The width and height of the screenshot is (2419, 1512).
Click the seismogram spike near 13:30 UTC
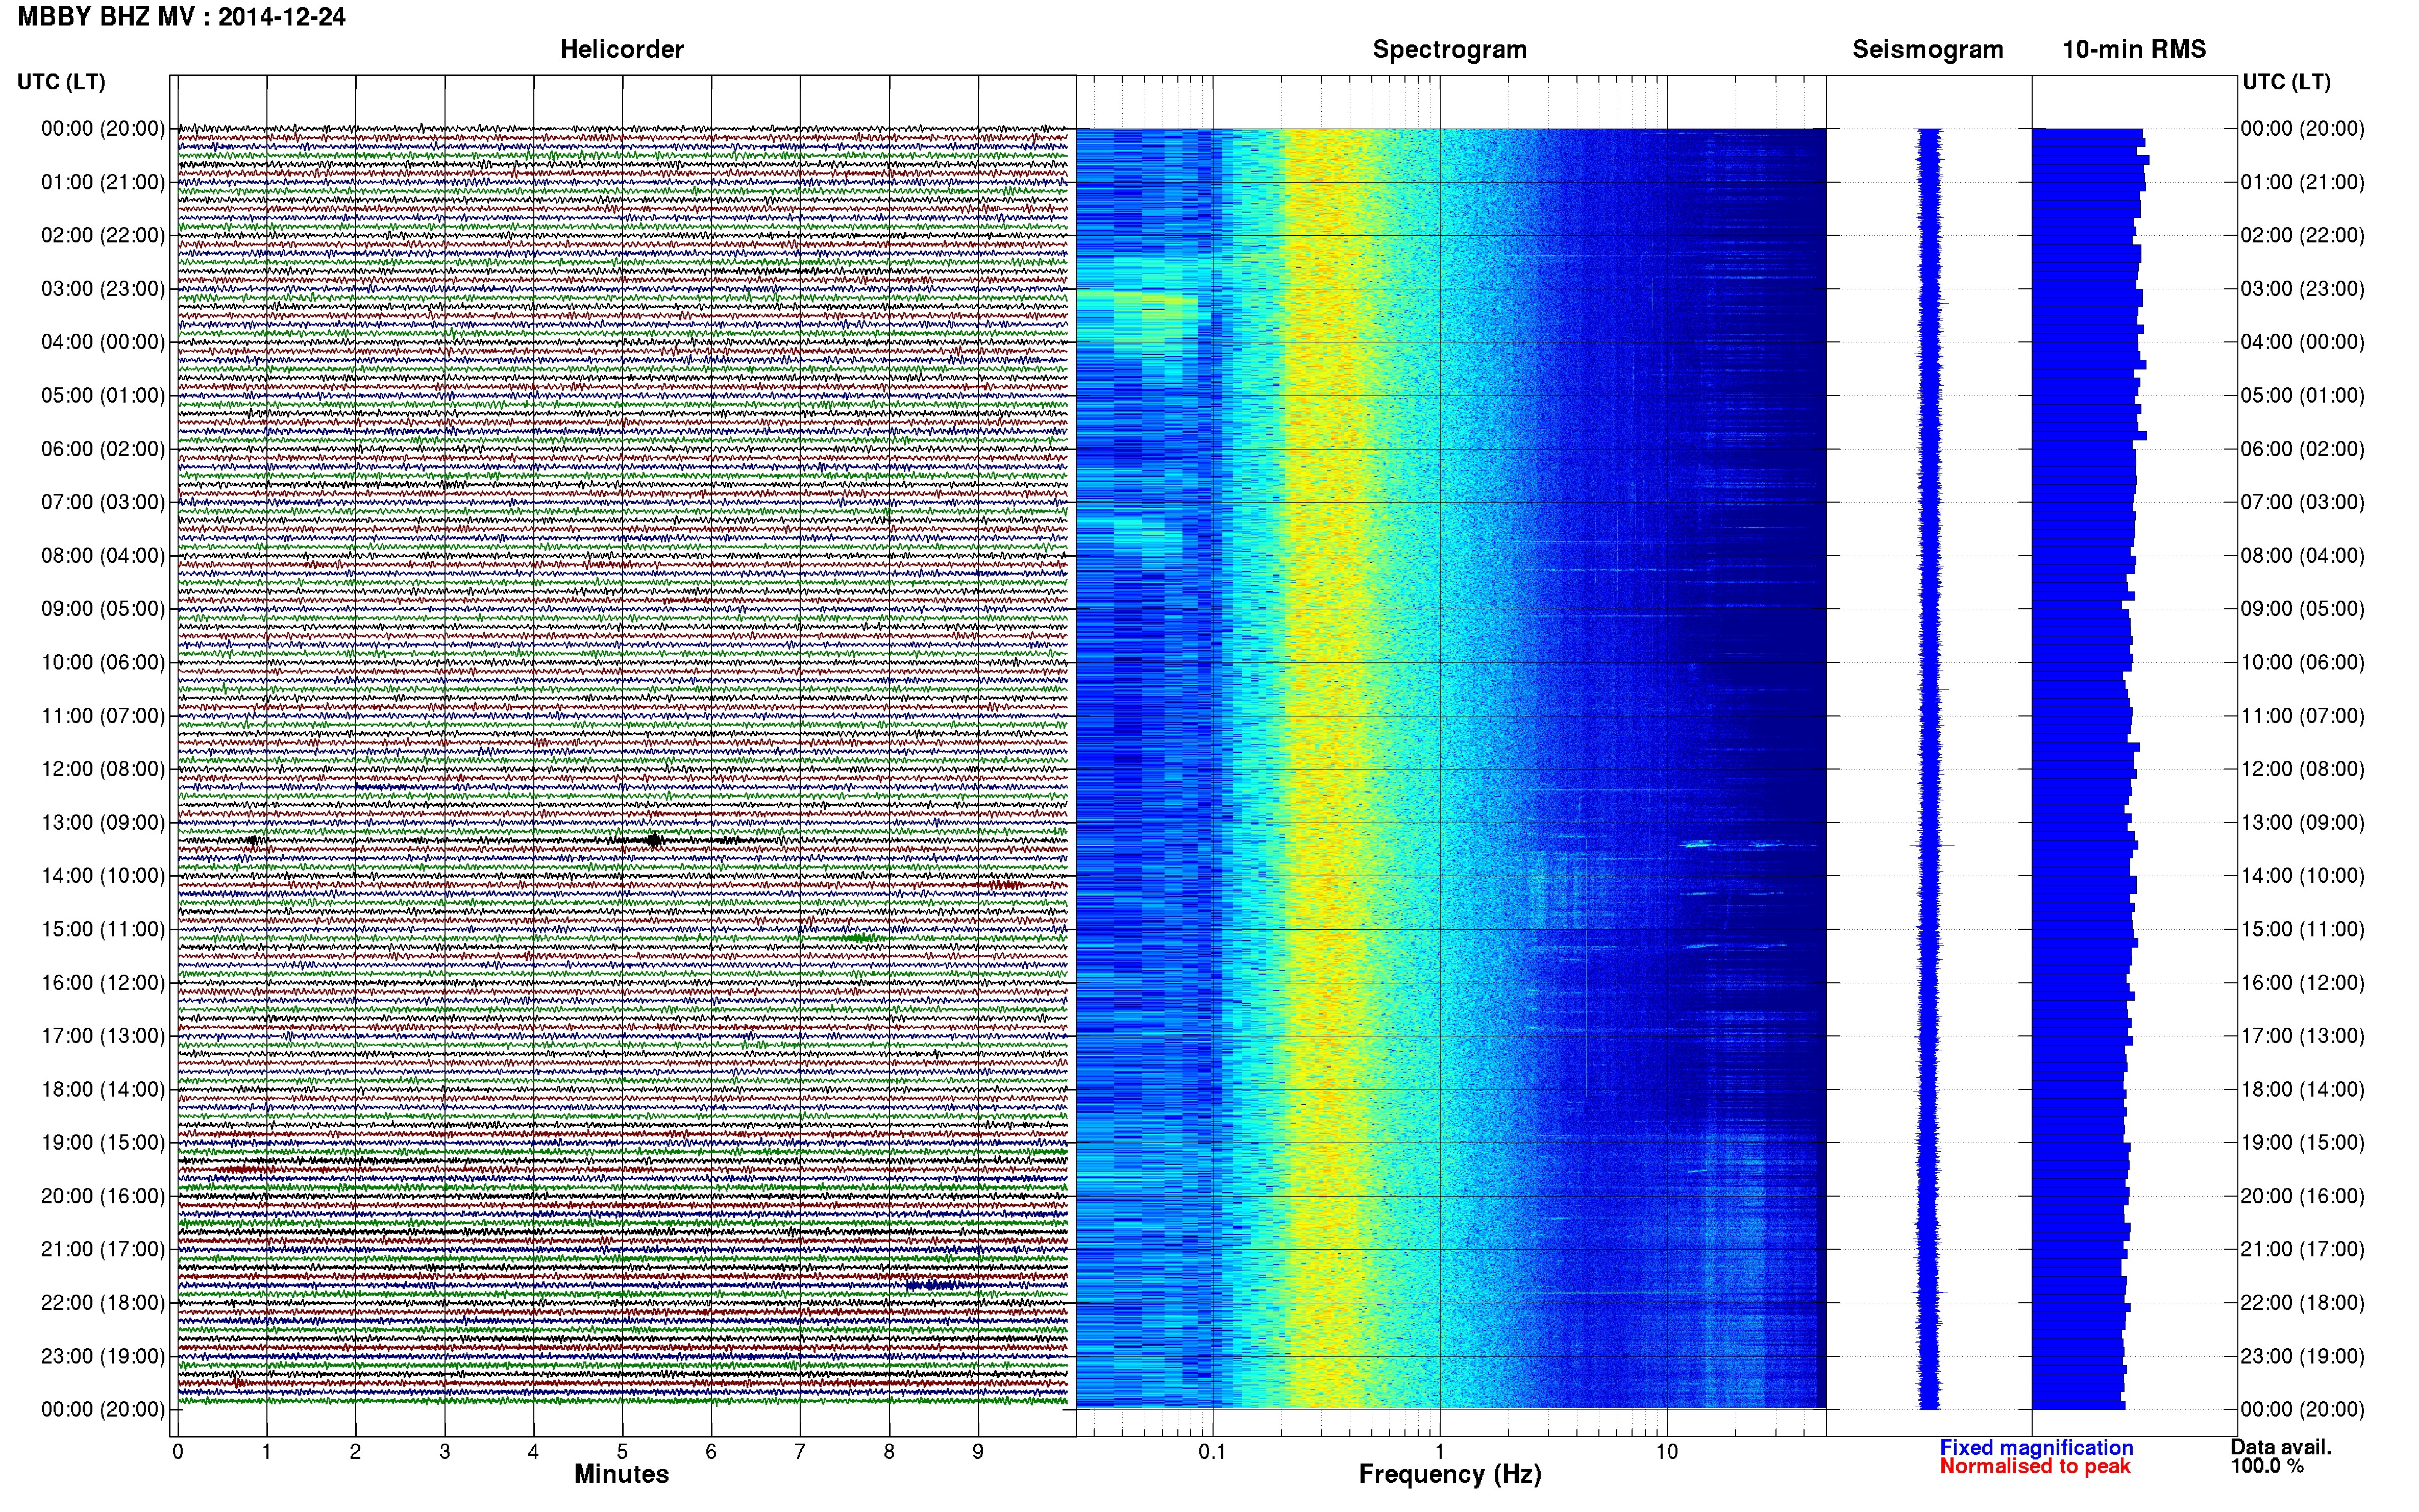point(1931,846)
